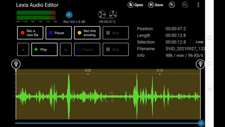Choose Rec into existing
The width and height of the screenshot is (225, 127).
(87, 33)
